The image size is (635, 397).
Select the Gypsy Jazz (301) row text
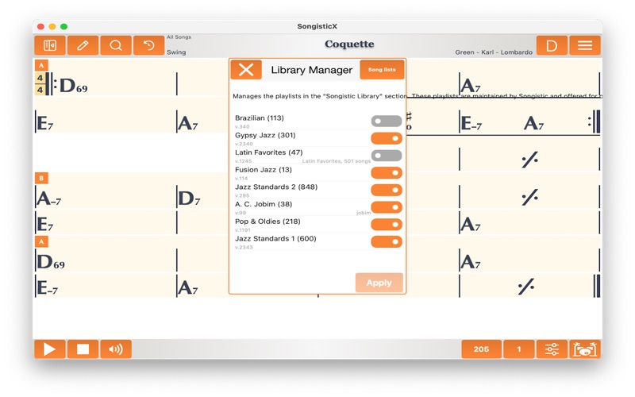click(x=265, y=135)
